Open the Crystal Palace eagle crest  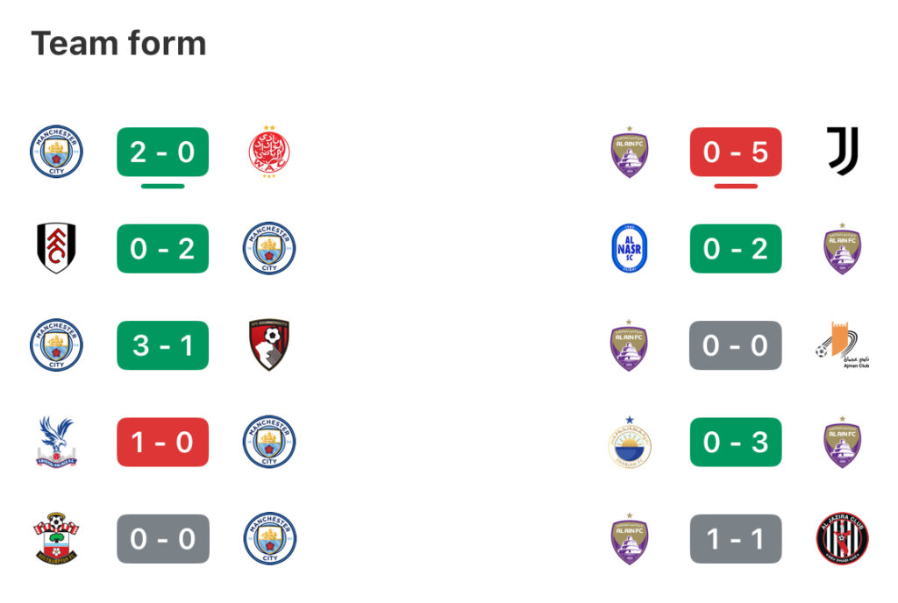(x=56, y=441)
